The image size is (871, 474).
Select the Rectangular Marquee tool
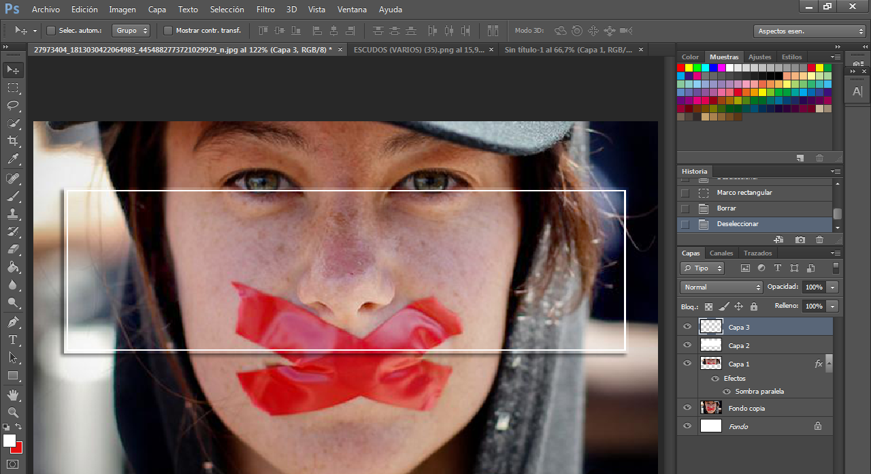13,88
